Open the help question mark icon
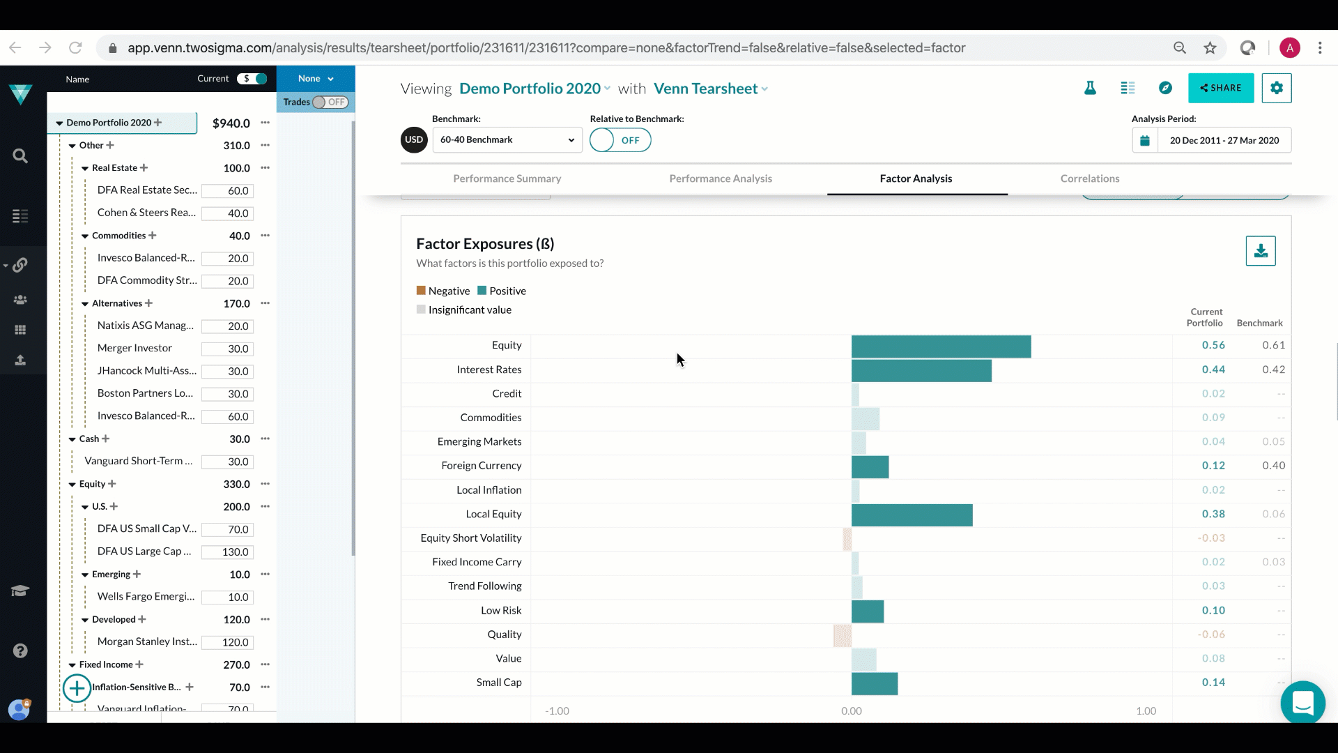 point(20,651)
